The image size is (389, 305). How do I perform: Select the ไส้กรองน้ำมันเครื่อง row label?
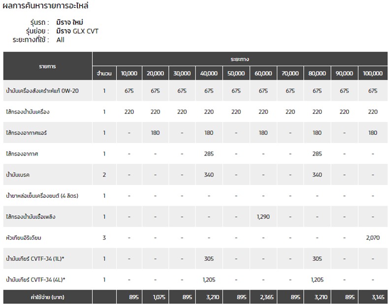pos(28,112)
